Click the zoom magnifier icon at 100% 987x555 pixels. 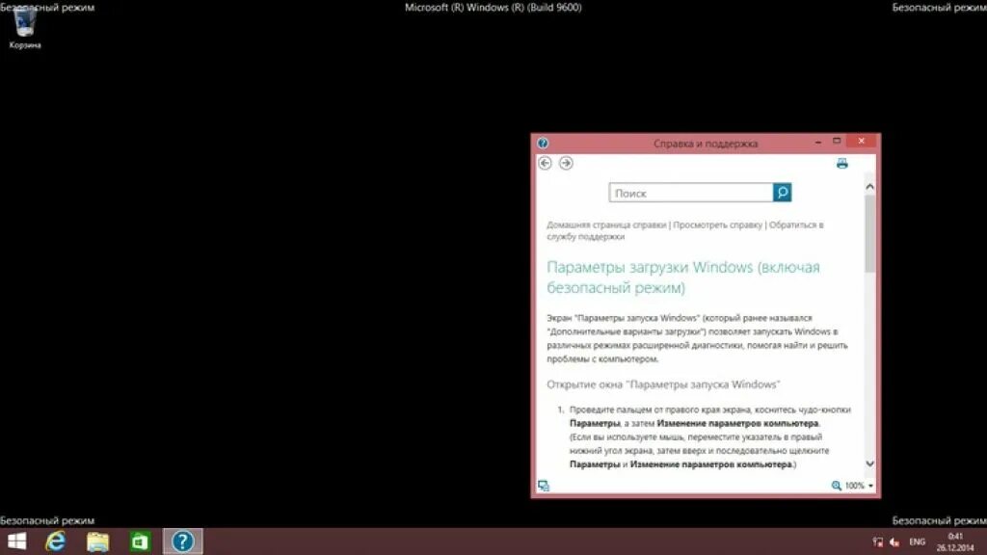(836, 486)
